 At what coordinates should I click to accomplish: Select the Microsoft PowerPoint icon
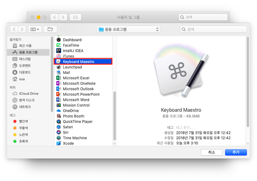(59, 94)
